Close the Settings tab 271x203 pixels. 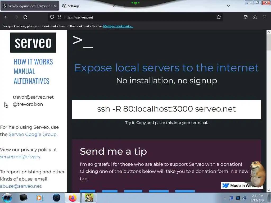(x=114, y=6)
